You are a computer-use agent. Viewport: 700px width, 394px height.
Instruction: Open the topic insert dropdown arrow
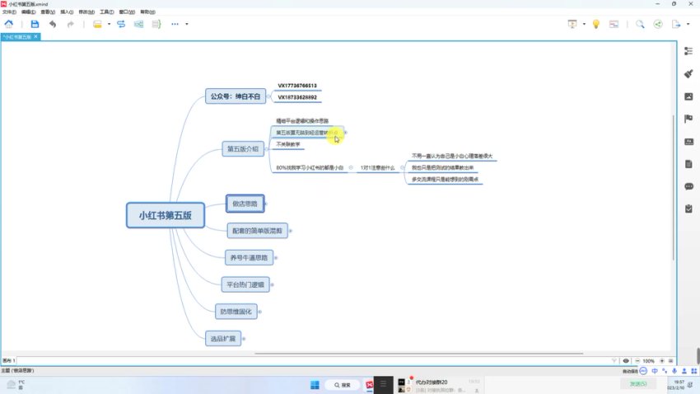(109, 24)
